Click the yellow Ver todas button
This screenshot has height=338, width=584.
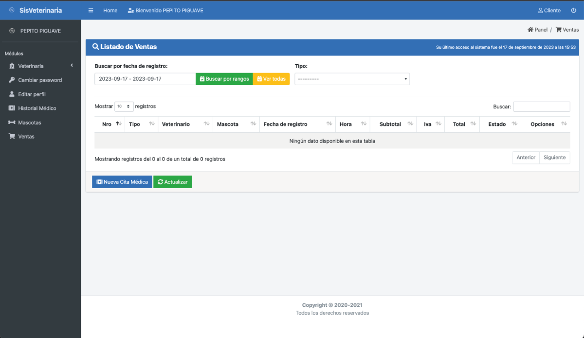[x=271, y=79]
